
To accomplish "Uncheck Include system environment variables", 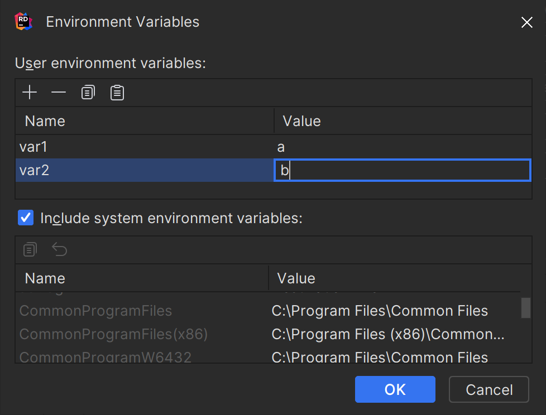I will click(x=24, y=218).
